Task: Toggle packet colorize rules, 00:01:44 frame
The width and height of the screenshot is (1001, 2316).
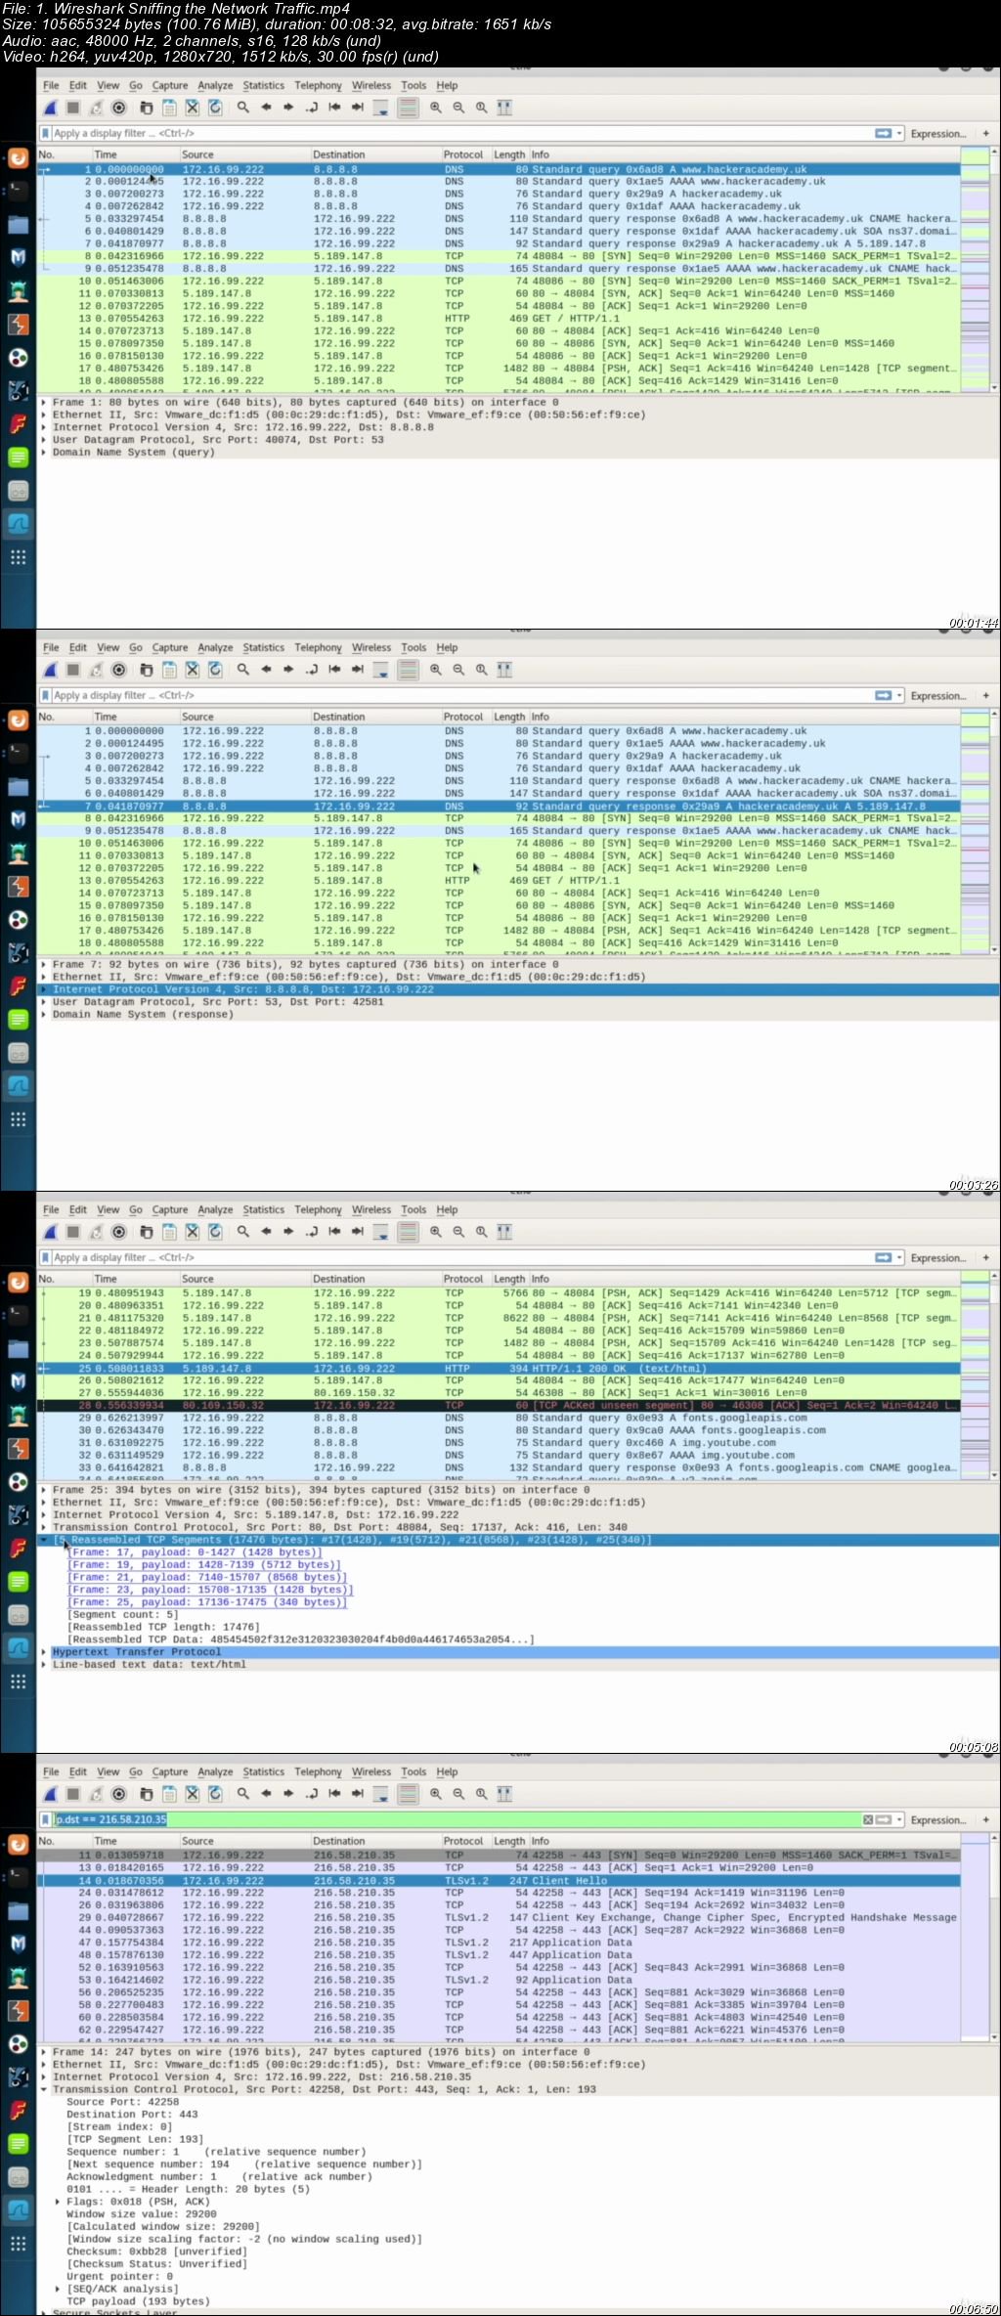Action: [x=409, y=108]
